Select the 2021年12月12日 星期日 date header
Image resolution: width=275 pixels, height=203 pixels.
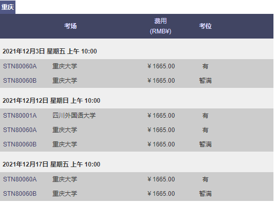click(51, 101)
